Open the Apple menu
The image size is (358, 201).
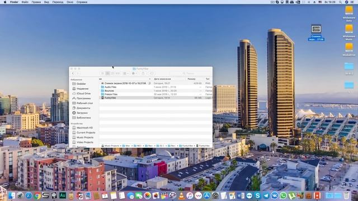(5, 2)
